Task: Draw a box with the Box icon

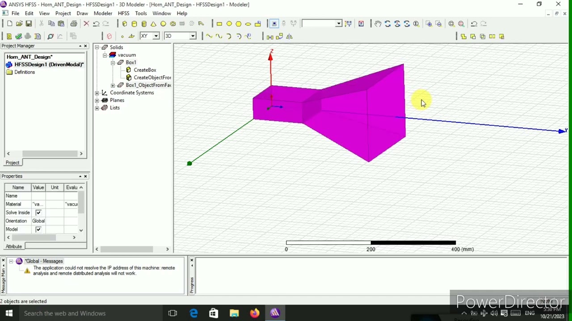Action: (x=125, y=24)
